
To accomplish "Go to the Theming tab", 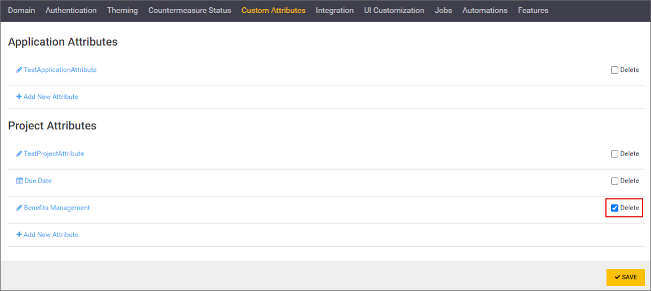I will coord(122,10).
